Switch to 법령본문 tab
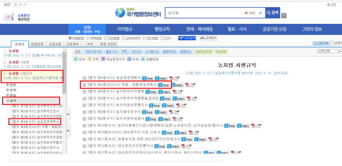The height and width of the screenshot is (166, 342). coord(38,44)
